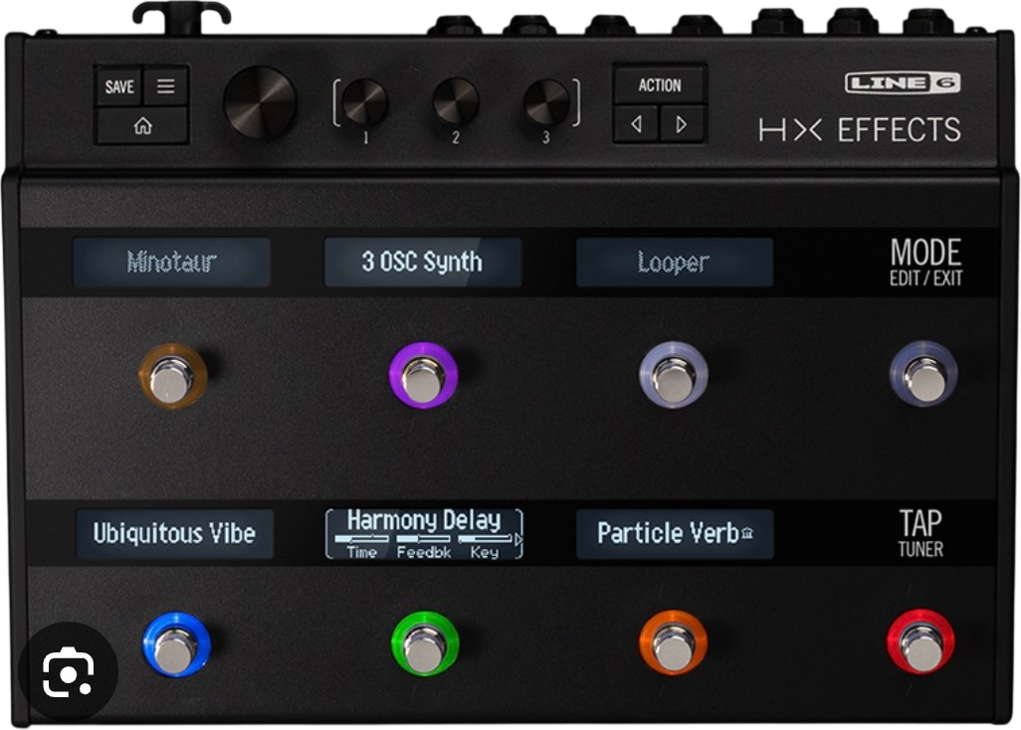Click the large main selector knob
Screen dimensions: 1021x730
pyautogui.click(x=260, y=102)
